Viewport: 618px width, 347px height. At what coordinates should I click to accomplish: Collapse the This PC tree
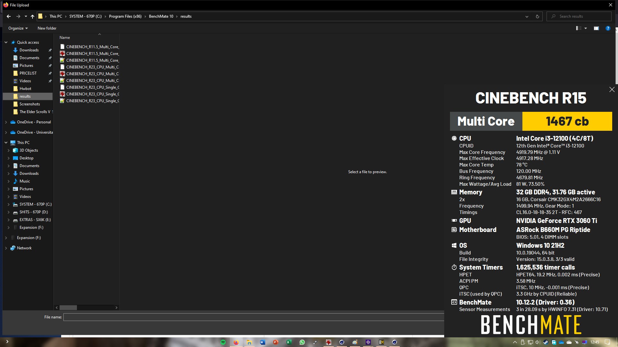tap(6, 143)
